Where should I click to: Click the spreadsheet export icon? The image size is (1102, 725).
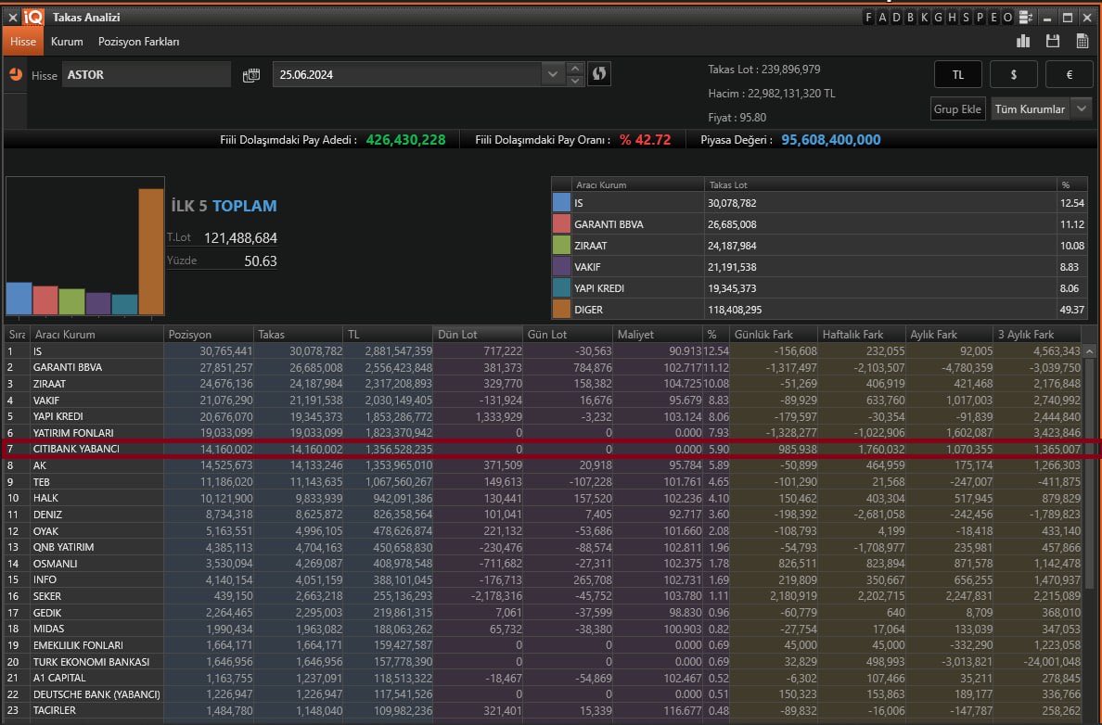pyautogui.click(x=1083, y=42)
